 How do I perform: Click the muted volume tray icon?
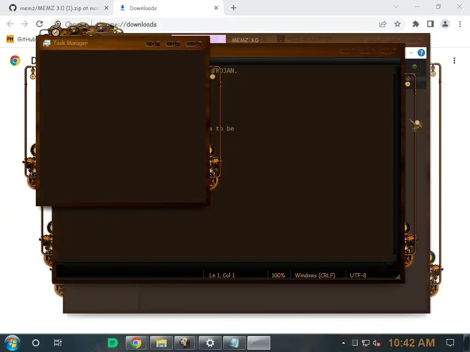pos(377,343)
